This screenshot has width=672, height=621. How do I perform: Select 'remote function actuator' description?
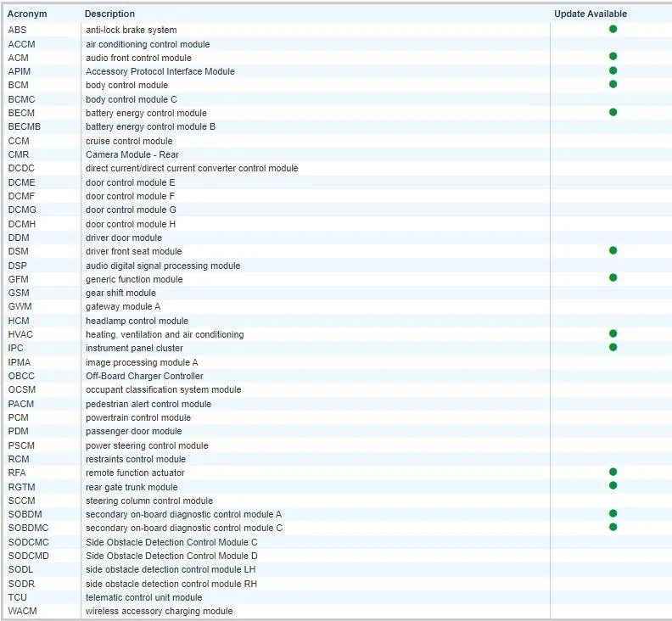[x=135, y=473]
